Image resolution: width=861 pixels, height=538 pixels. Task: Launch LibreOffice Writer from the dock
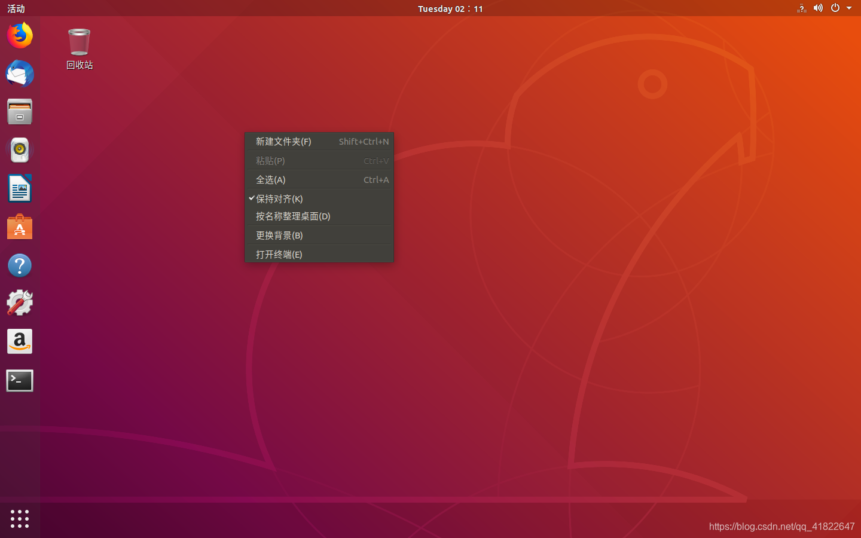(20, 188)
